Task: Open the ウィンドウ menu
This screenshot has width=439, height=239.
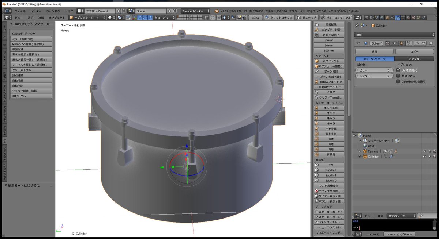Action: (53, 11)
